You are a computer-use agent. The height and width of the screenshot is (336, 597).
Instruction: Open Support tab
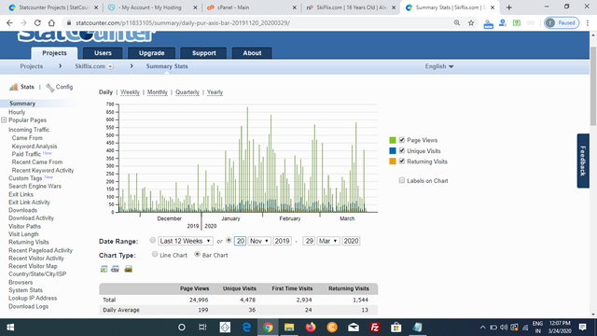pyautogui.click(x=203, y=53)
